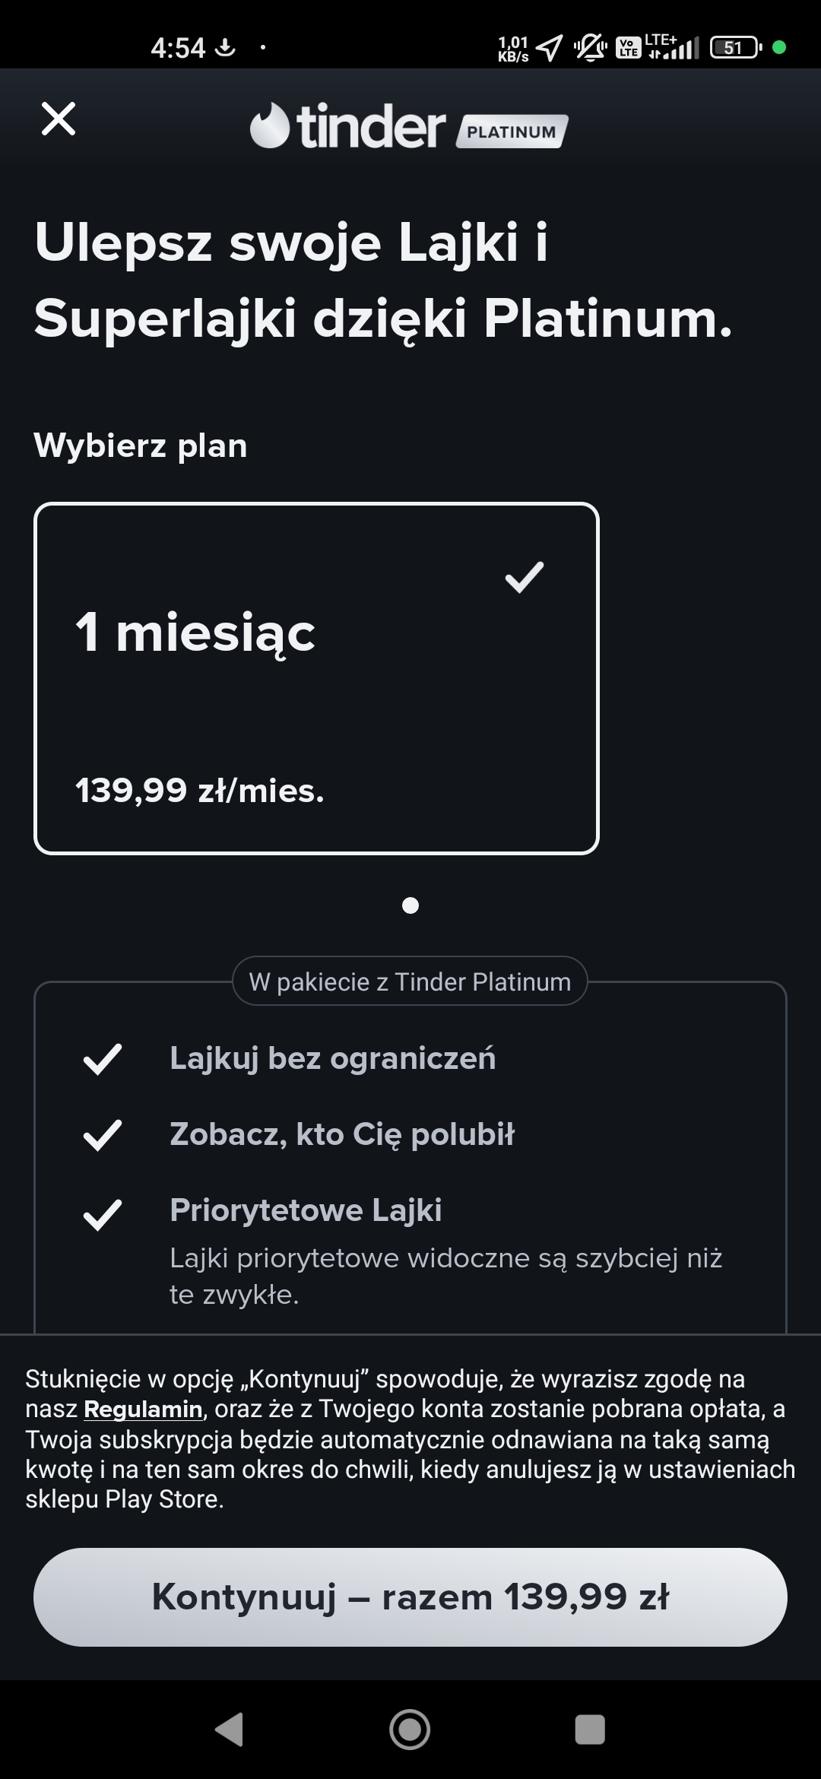Tap the muted notifications bell icon

590,48
